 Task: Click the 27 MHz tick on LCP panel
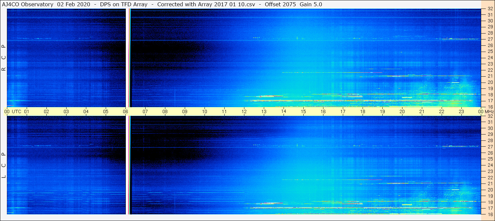(x=490, y=147)
